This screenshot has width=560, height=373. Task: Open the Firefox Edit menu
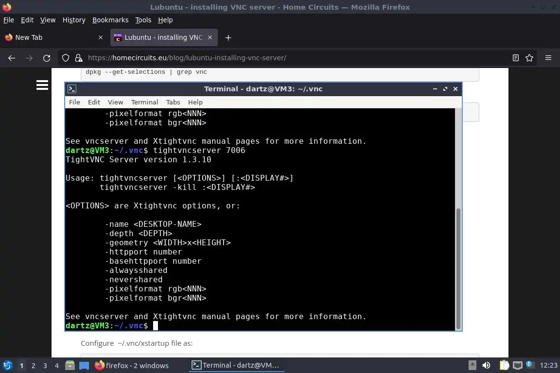click(27, 20)
